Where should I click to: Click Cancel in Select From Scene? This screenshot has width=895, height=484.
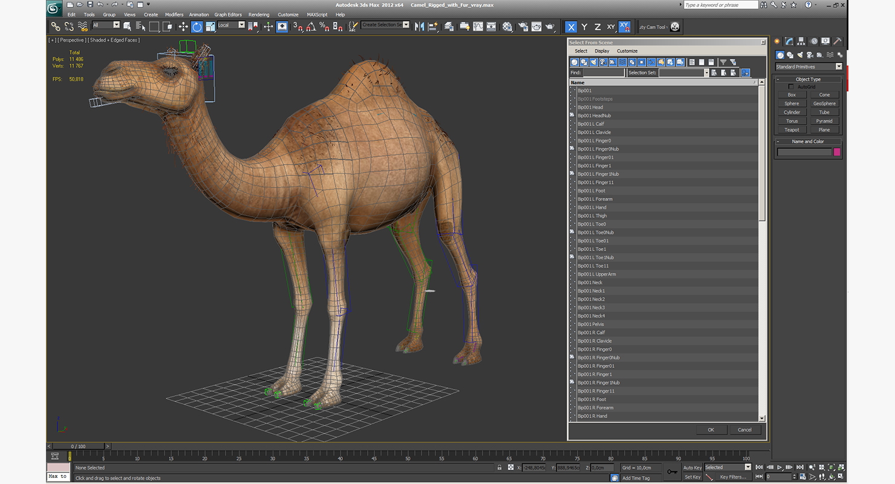(744, 430)
